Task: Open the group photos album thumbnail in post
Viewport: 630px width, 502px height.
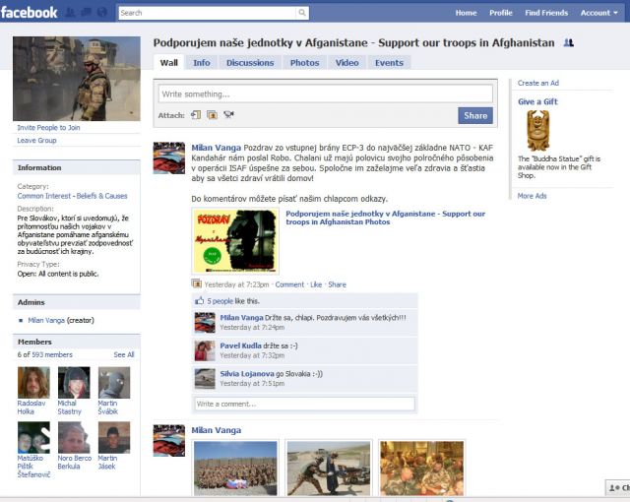Action: 235,240
